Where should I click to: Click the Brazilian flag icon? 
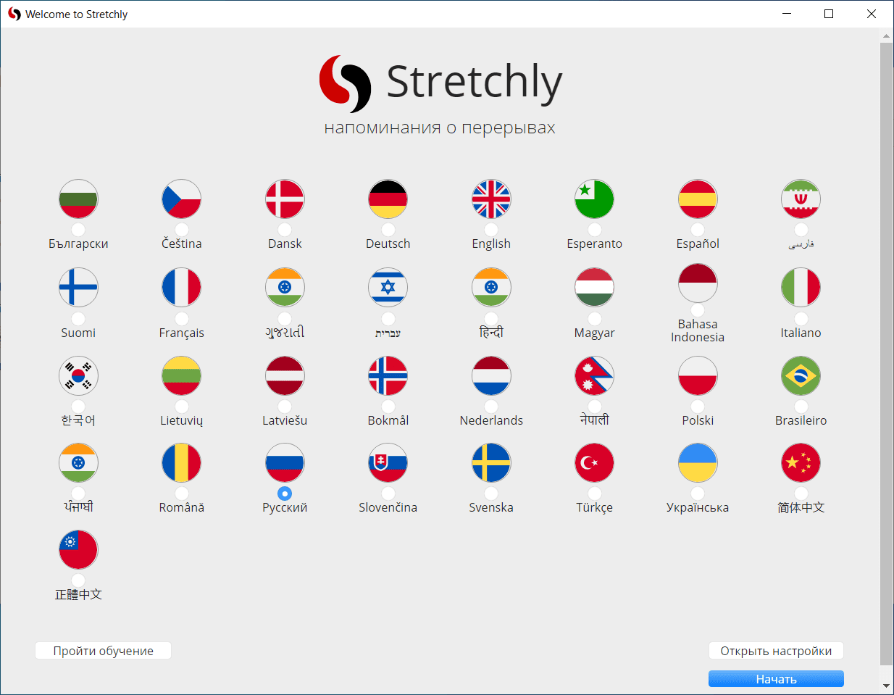[801, 375]
